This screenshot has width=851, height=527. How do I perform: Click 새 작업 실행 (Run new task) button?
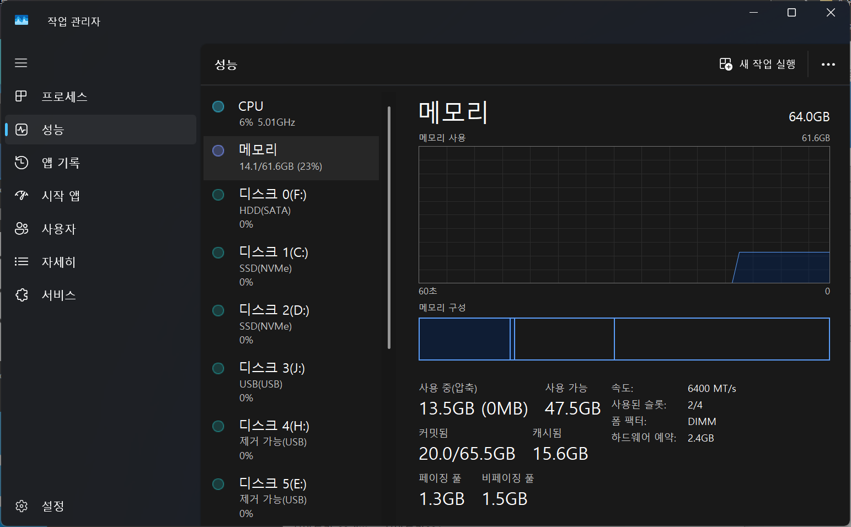(x=757, y=64)
